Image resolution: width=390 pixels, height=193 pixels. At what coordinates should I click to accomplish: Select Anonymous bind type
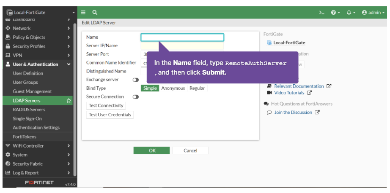(x=173, y=88)
